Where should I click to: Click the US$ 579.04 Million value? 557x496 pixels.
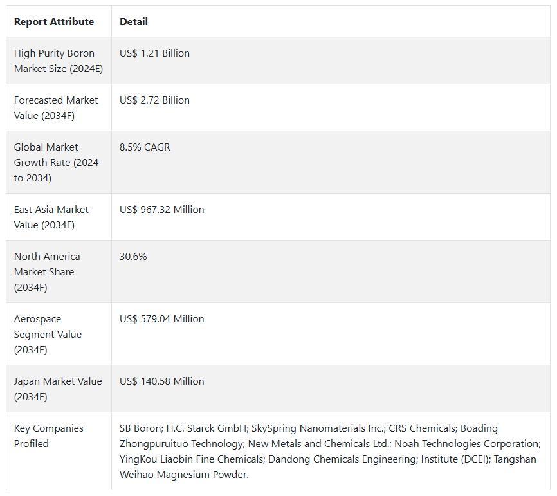[x=161, y=319]
